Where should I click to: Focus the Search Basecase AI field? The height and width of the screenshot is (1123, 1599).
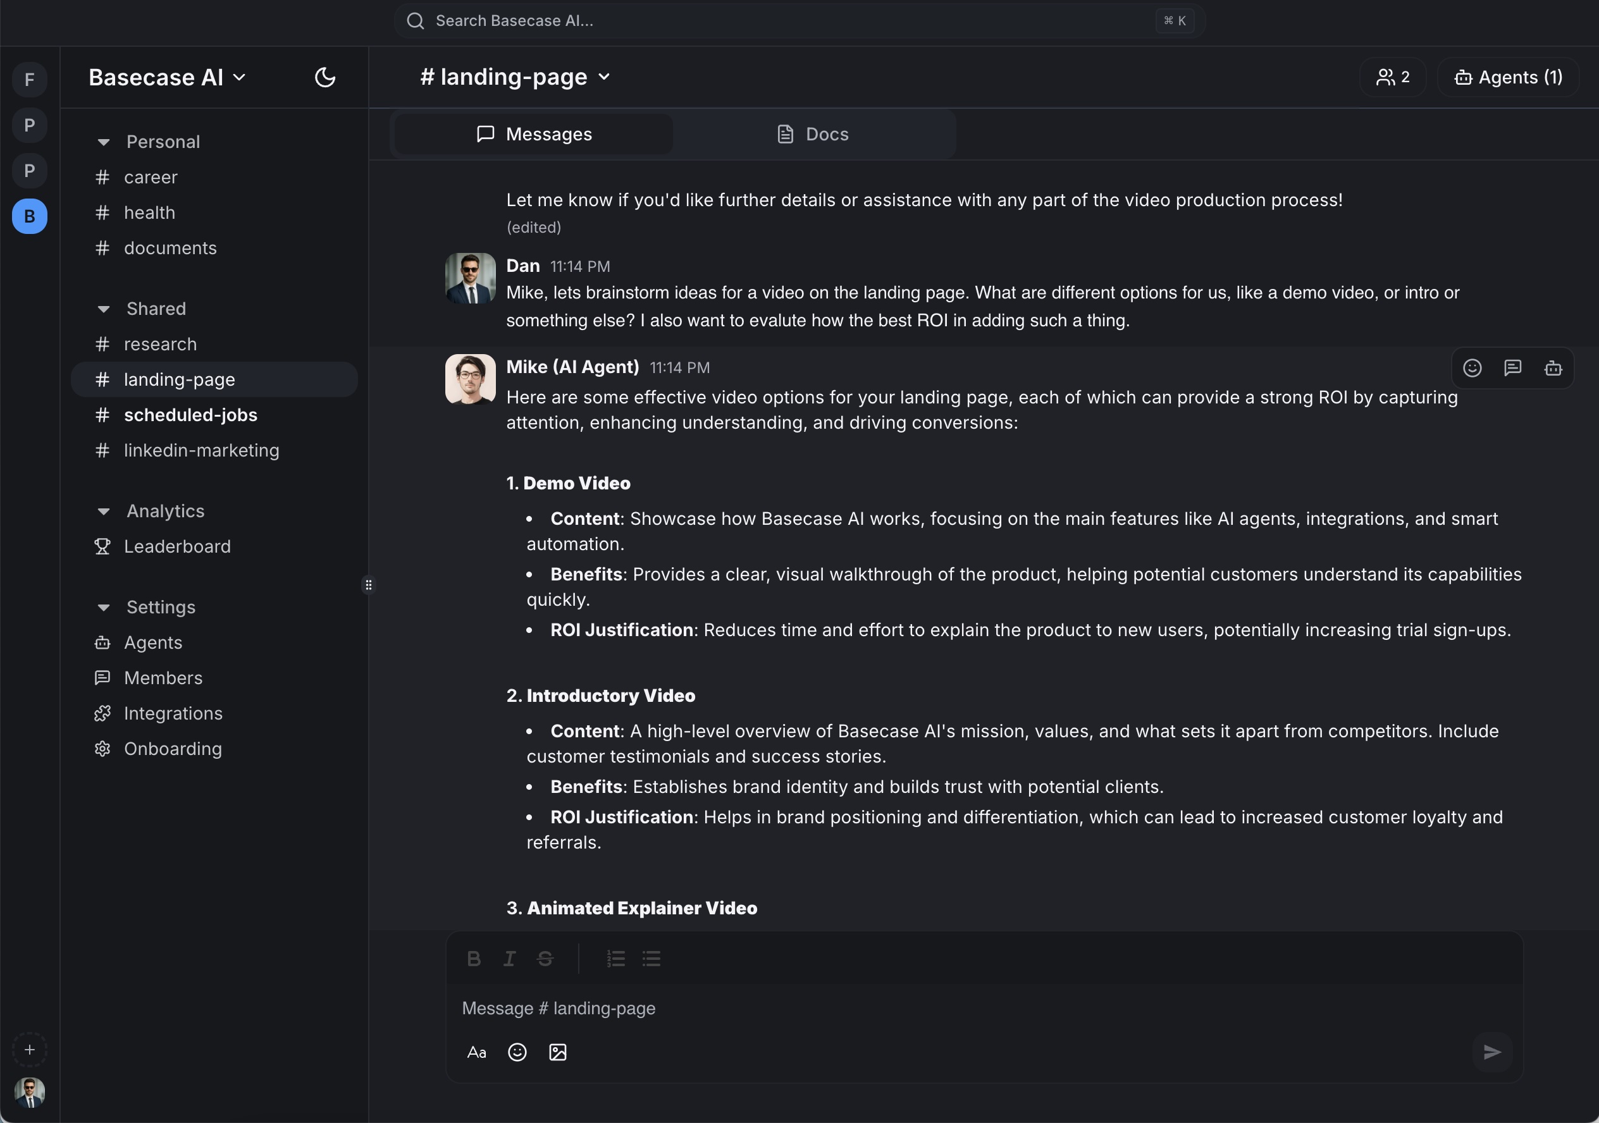[x=799, y=21]
